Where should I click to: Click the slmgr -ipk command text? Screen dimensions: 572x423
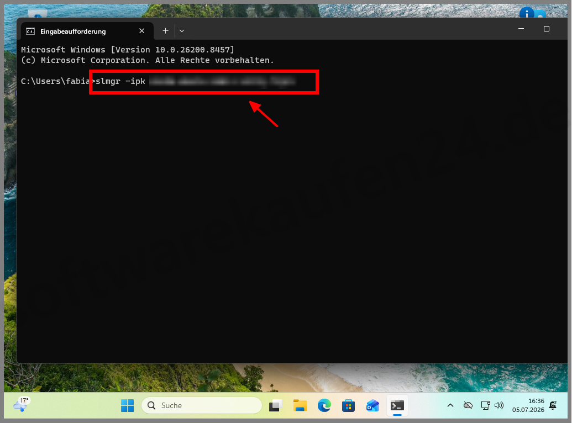tap(120, 81)
